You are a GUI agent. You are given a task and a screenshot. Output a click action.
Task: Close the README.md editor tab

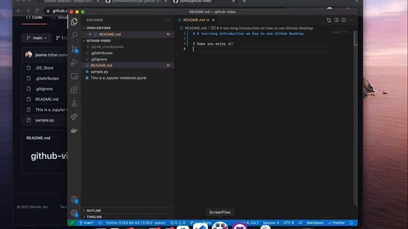[213, 20]
